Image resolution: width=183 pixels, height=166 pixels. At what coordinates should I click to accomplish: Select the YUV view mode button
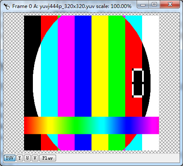10,158
